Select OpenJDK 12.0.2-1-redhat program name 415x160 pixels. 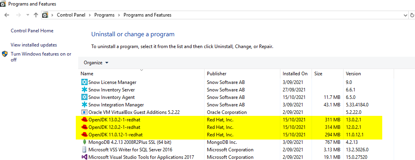pos(114,127)
